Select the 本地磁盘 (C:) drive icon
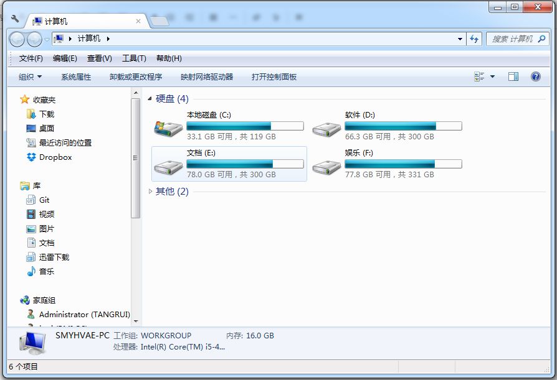The height and width of the screenshot is (380, 557). pos(168,129)
